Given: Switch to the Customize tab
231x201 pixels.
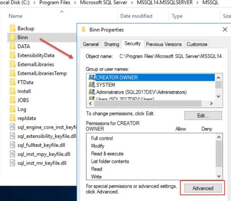Looking at the screenshot, I should (197, 44).
